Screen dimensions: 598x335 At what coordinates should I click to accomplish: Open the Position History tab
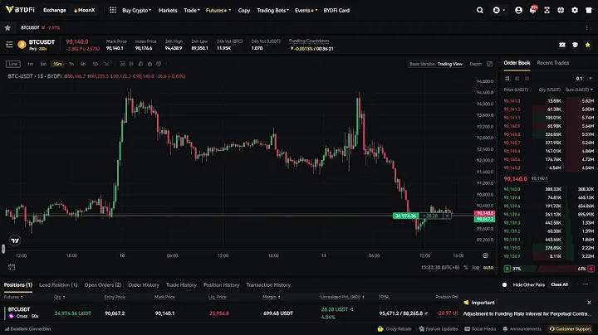tap(221, 284)
